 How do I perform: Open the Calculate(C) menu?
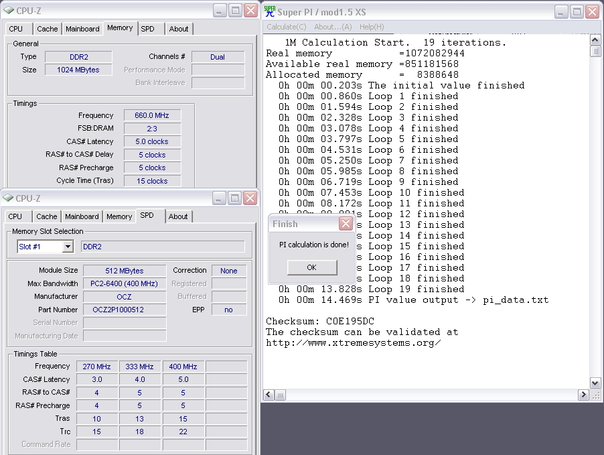click(x=286, y=27)
